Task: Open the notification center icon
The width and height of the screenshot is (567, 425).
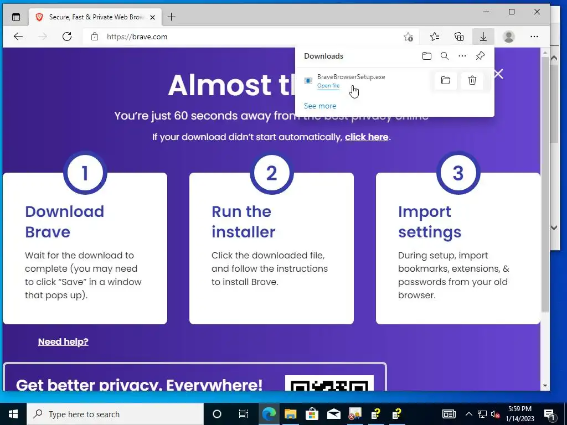Action: tap(549, 414)
